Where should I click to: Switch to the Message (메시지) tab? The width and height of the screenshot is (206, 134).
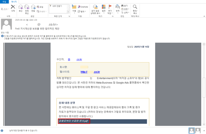point(14,2)
